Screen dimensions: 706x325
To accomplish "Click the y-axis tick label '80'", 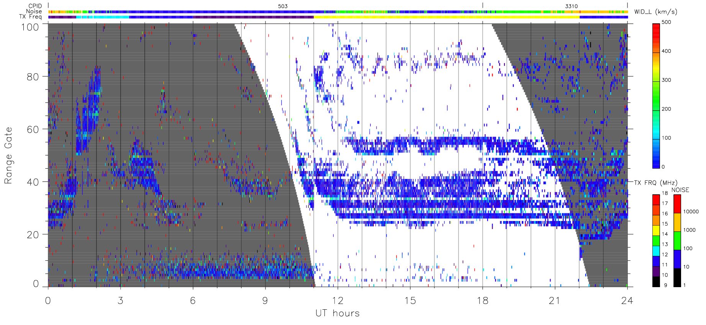I will pos(33,76).
